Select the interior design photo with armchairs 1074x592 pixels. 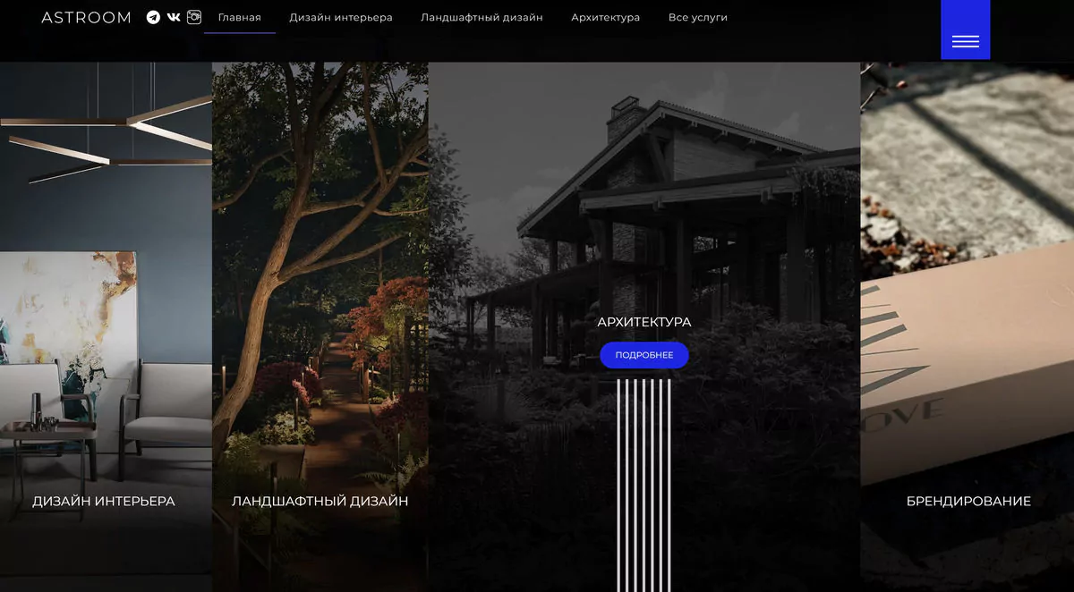pyautogui.click(x=106, y=326)
